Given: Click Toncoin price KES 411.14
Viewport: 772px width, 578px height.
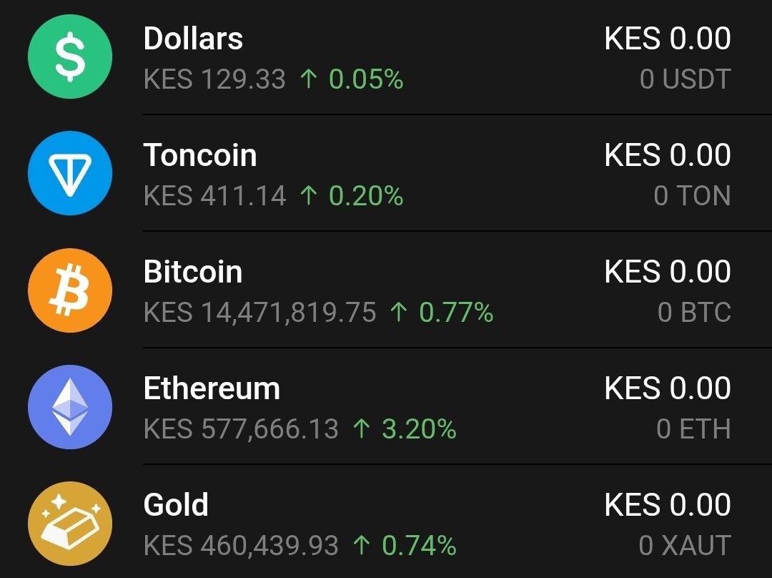Looking at the screenshot, I should tap(214, 196).
